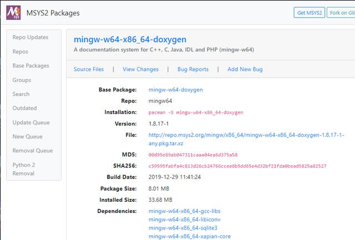Click the package file download URL
The width and height of the screenshot is (355, 240).
[x=246, y=139]
